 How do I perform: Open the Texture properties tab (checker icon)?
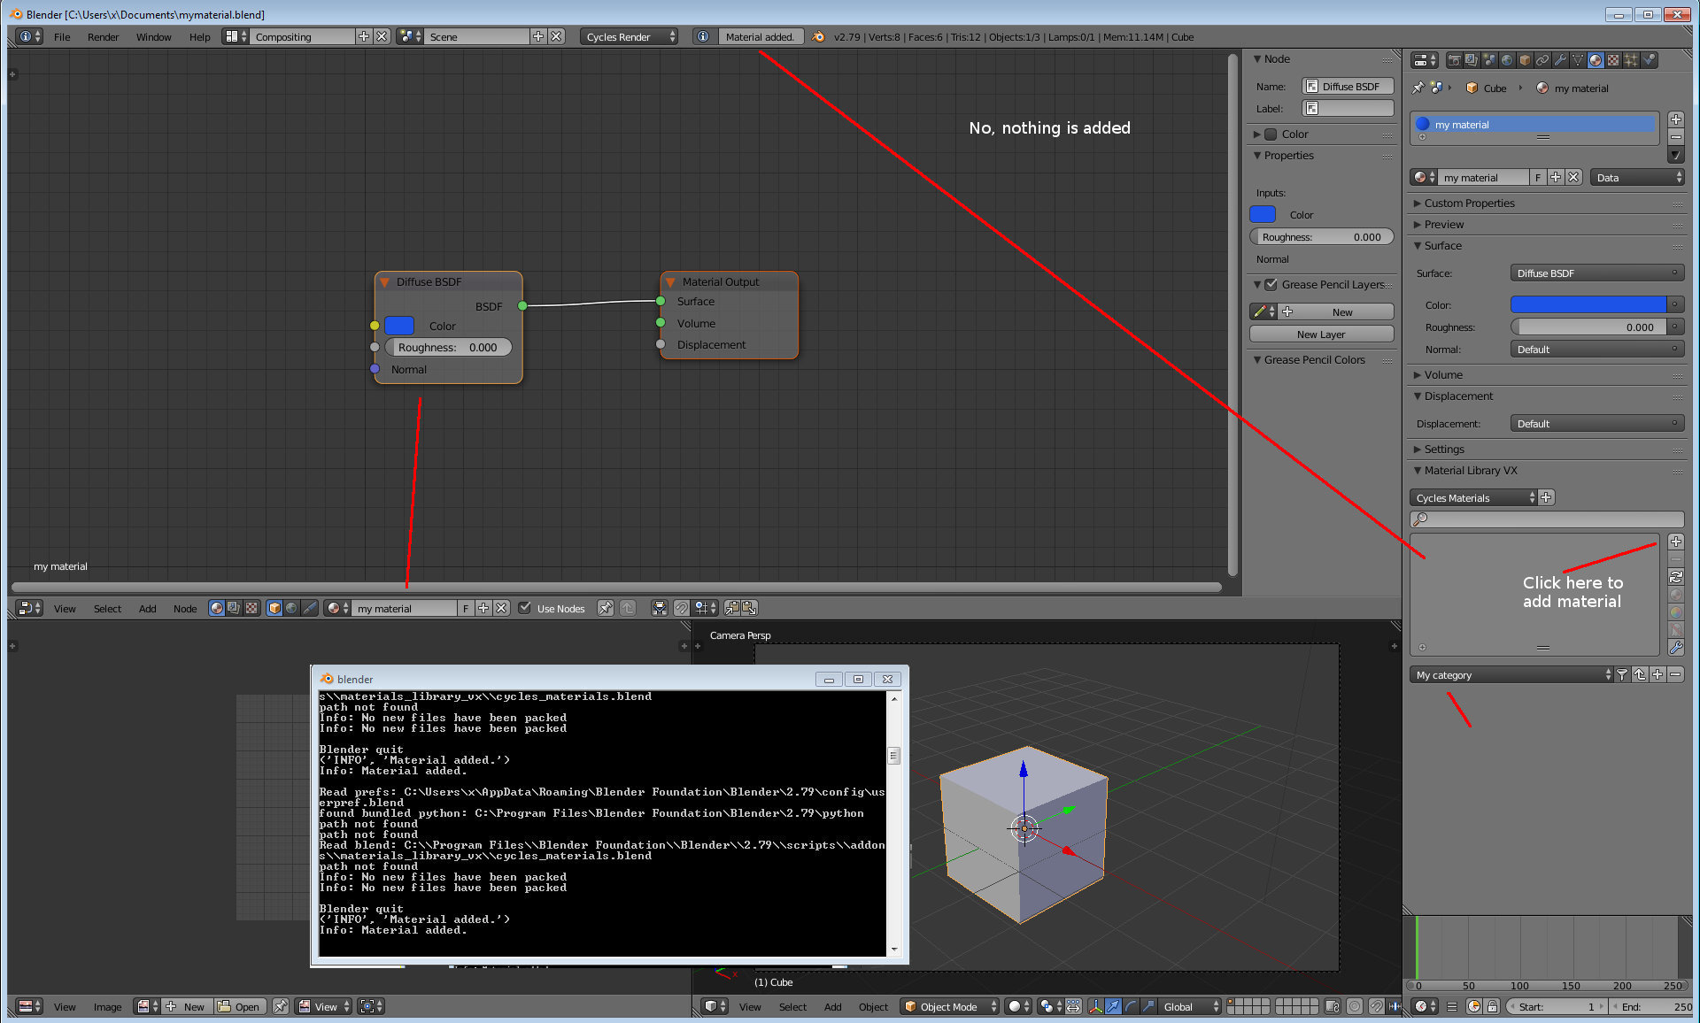(x=1613, y=60)
